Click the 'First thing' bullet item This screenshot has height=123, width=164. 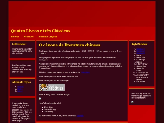pyautogui.click(x=48, y=107)
